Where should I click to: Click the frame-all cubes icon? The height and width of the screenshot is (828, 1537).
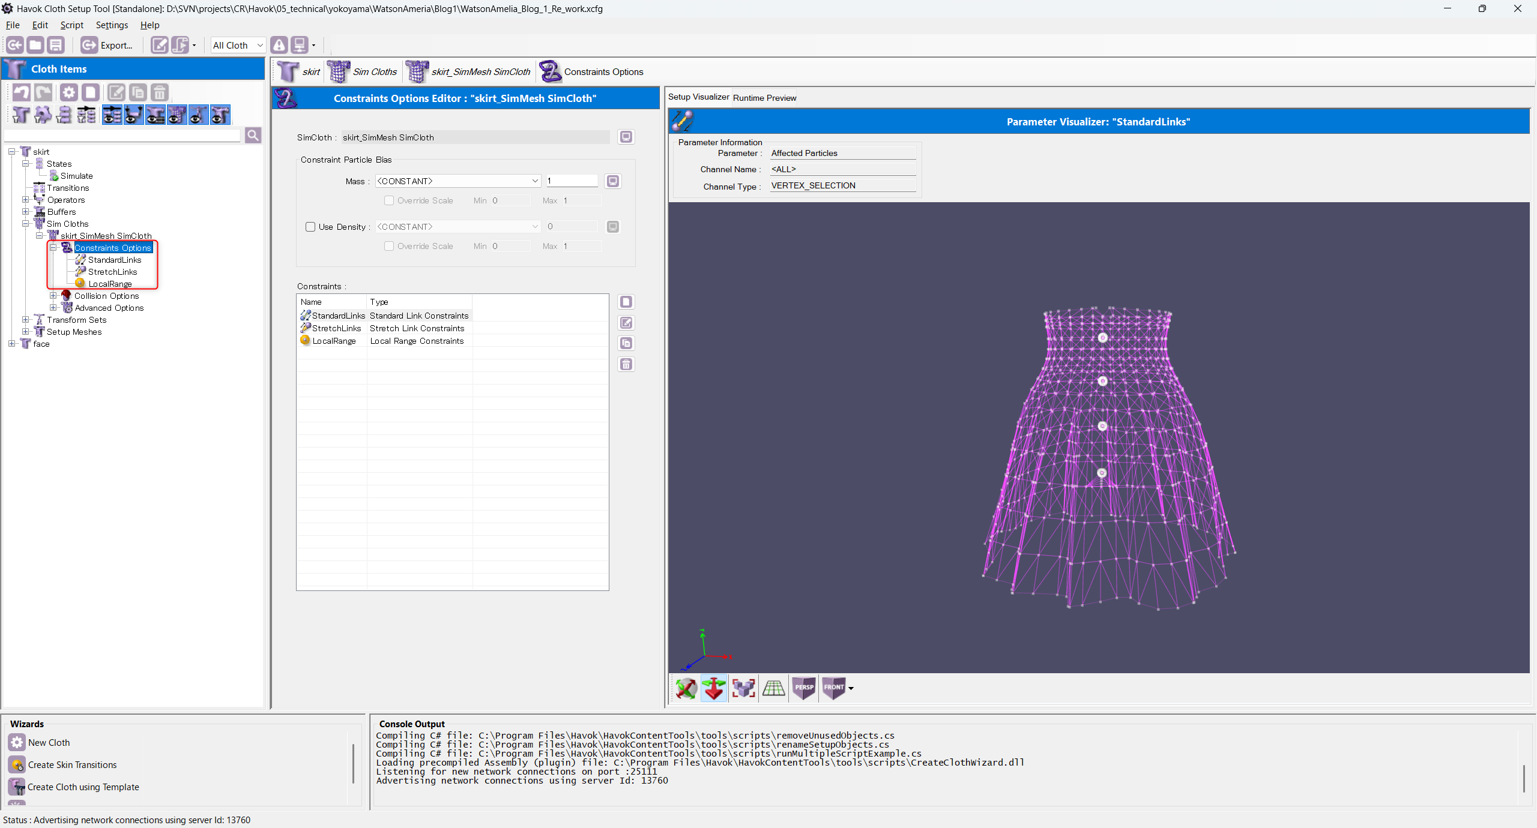tap(743, 688)
